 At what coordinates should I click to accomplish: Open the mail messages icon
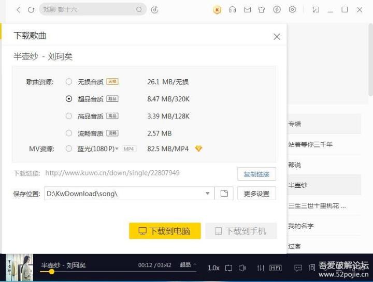pos(248,9)
